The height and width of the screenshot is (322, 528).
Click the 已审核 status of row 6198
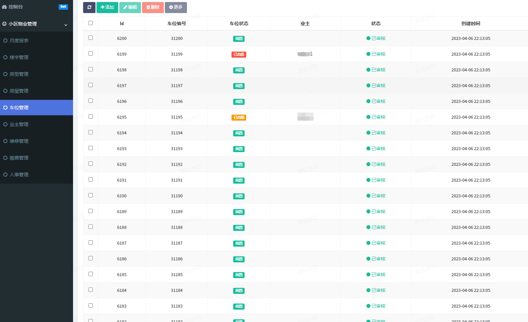tap(376, 70)
